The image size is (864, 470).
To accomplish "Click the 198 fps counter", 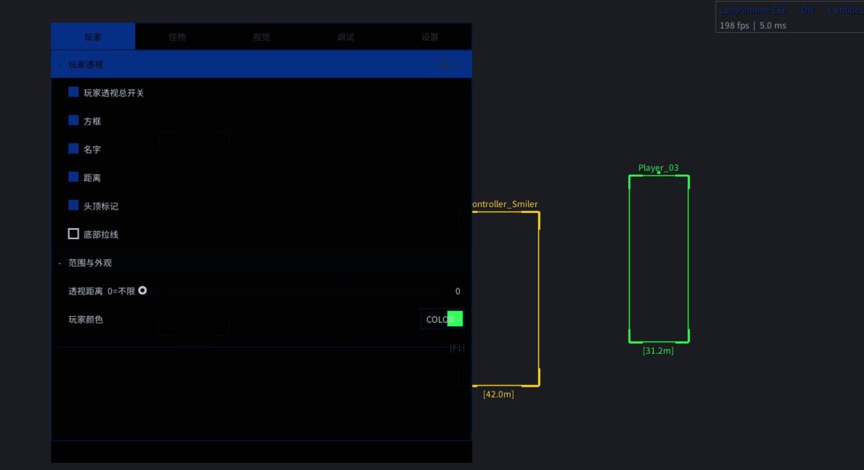I will [x=734, y=25].
